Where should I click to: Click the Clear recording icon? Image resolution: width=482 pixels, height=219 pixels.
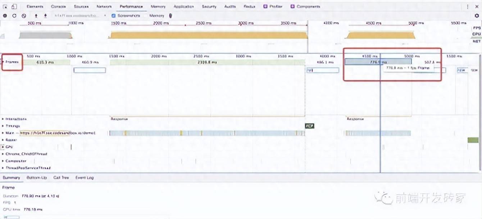[x=24, y=16]
